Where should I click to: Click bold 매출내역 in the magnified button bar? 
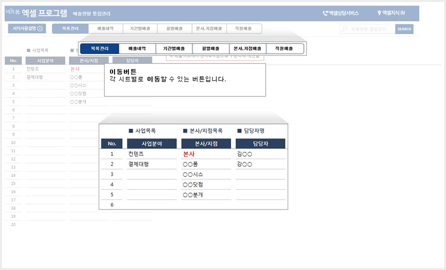coord(137,49)
